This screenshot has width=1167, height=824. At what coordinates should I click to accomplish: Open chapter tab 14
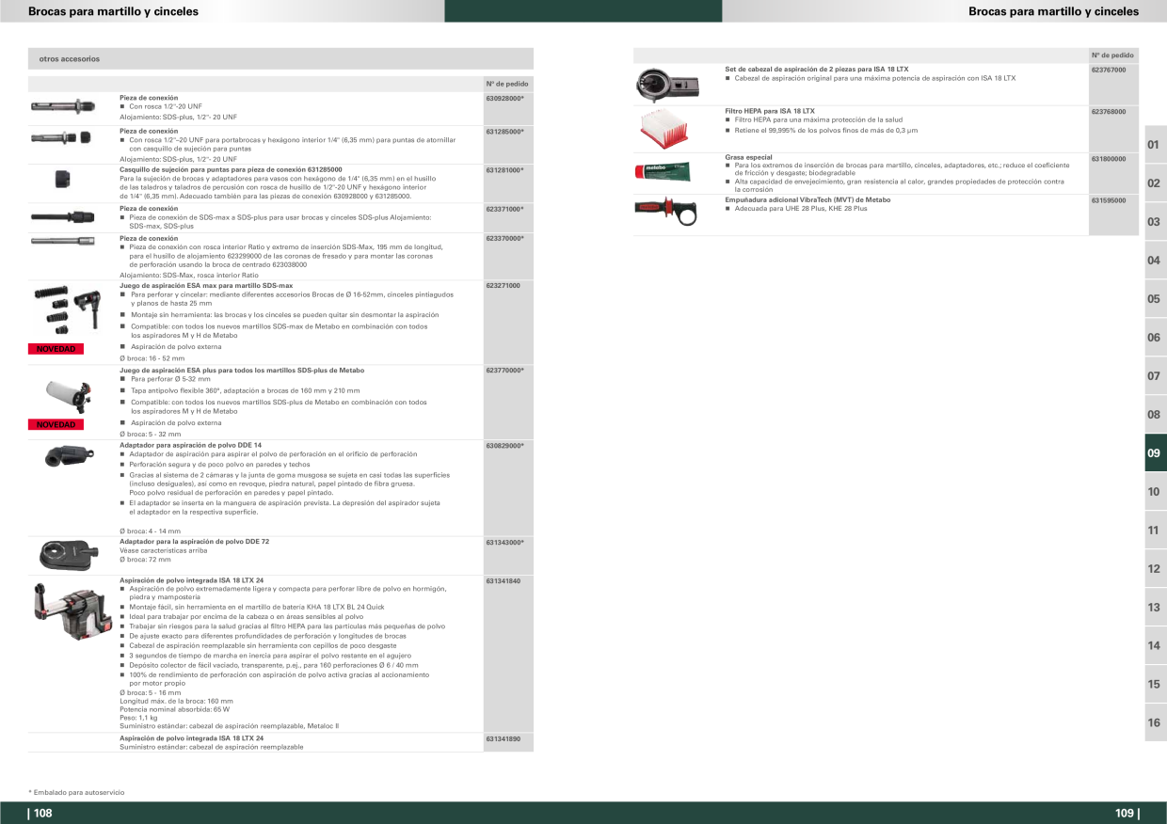click(x=1155, y=646)
